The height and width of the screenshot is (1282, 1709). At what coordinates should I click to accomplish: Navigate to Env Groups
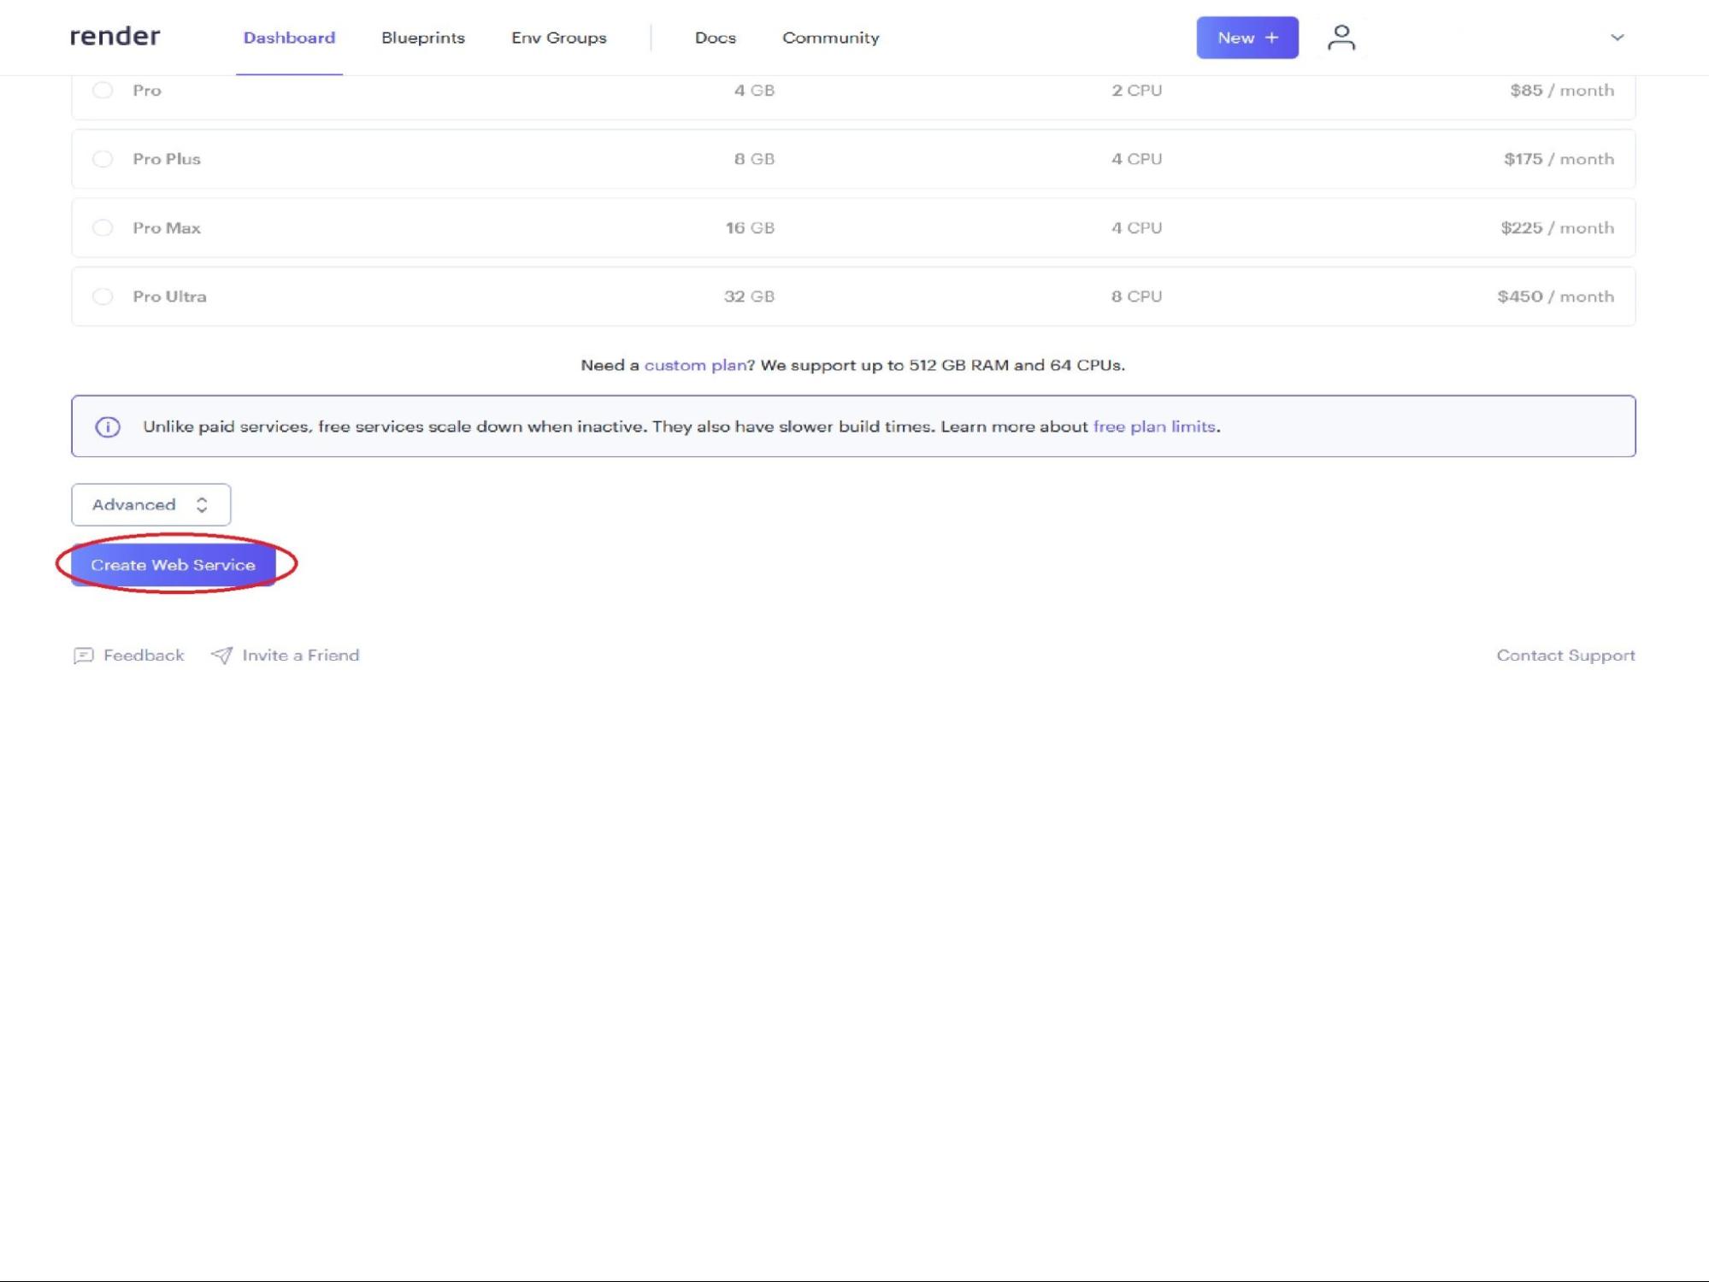click(558, 38)
